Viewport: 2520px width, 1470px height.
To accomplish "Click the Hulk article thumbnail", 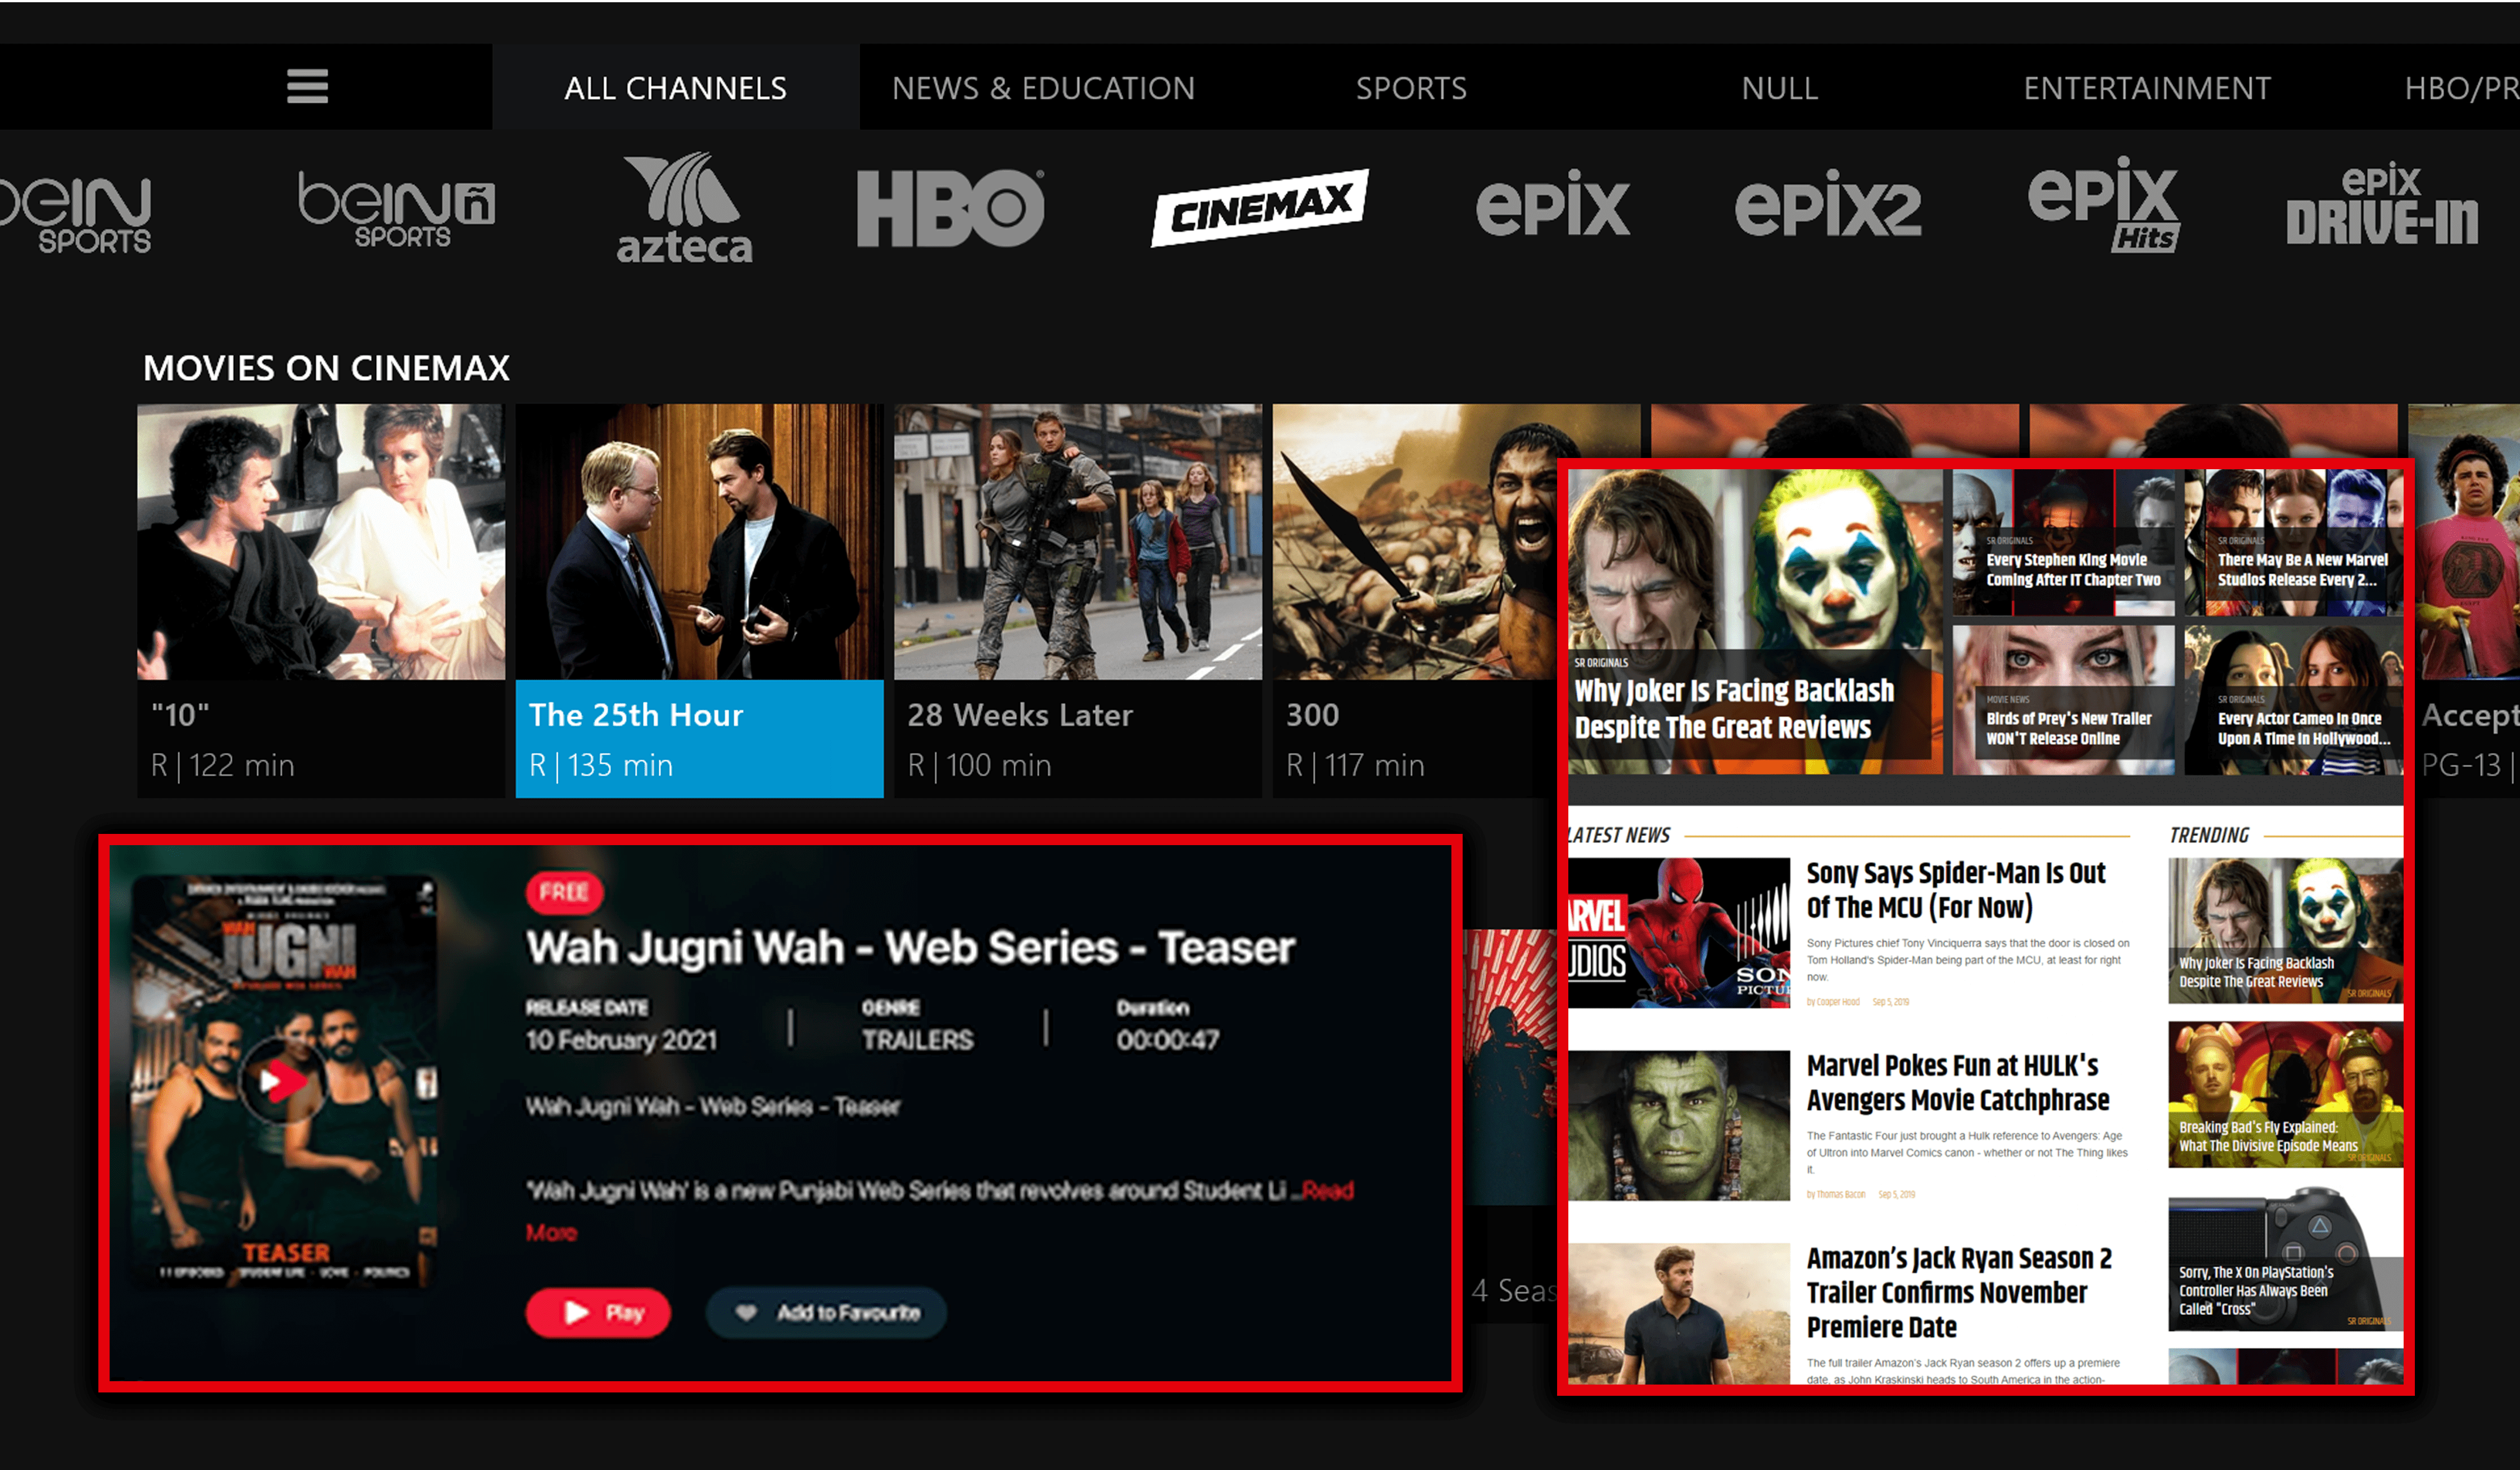I will (x=1679, y=1125).
